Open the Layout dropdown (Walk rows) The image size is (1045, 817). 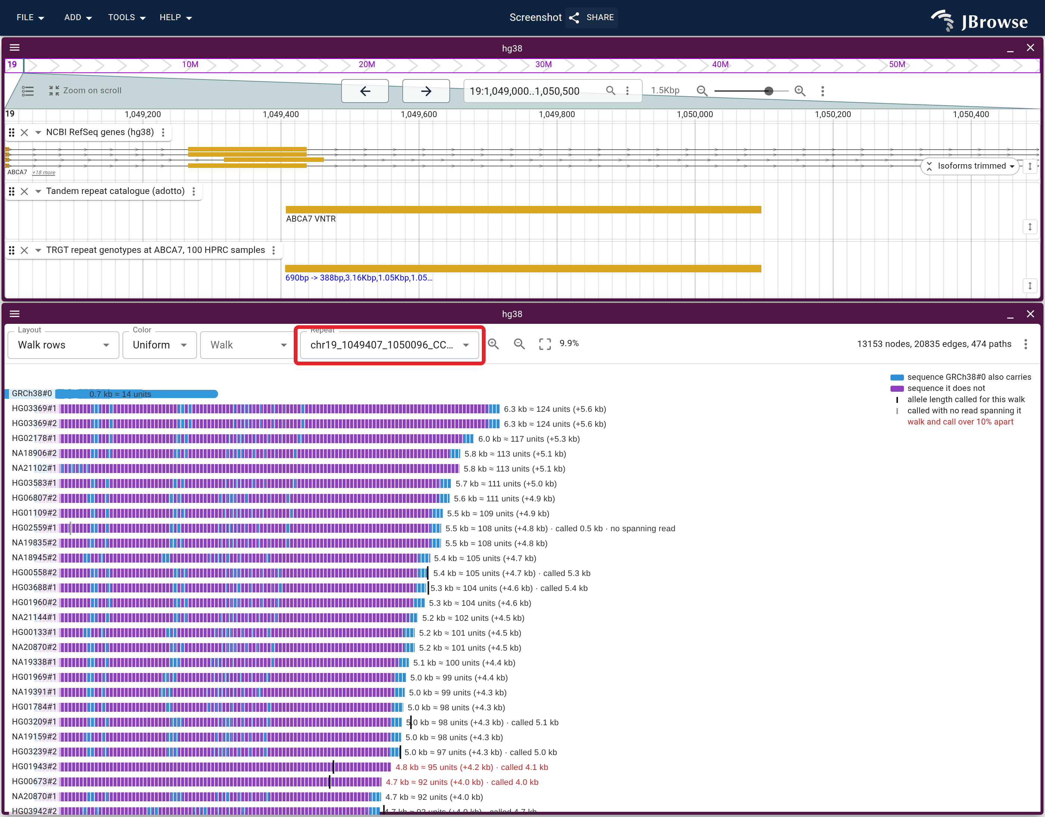point(64,345)
